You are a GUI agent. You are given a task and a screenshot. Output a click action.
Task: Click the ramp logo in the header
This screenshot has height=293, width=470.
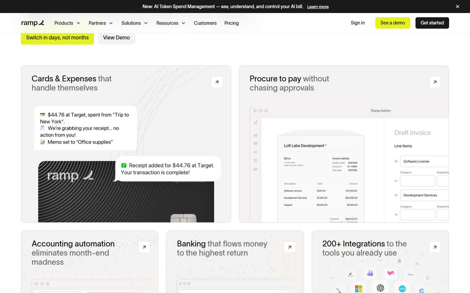click(x=33, y=23)
